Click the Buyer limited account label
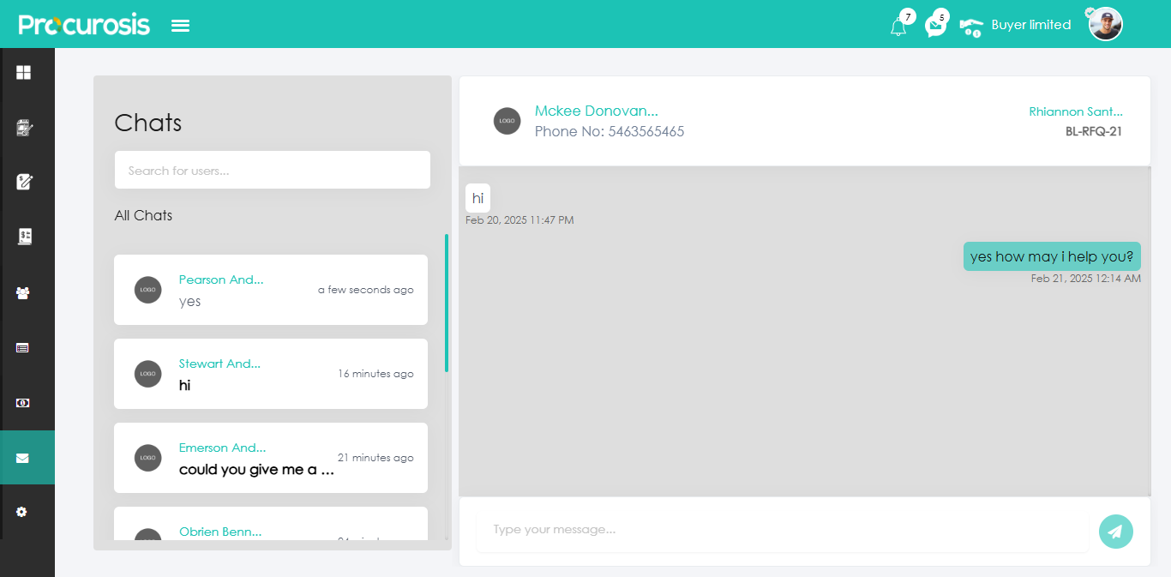This screenshot has width=1171, height=577. 1030,25
